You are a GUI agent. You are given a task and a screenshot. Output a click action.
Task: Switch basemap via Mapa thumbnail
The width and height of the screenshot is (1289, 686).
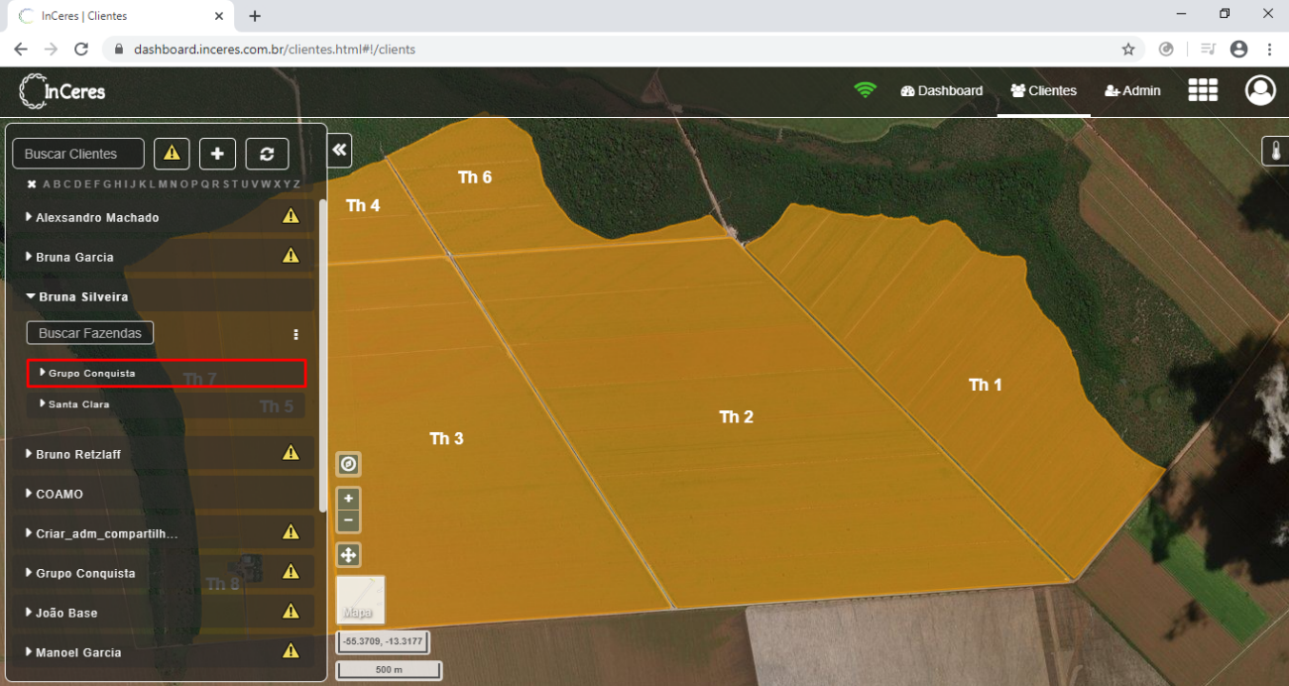[x=361, y=600]
